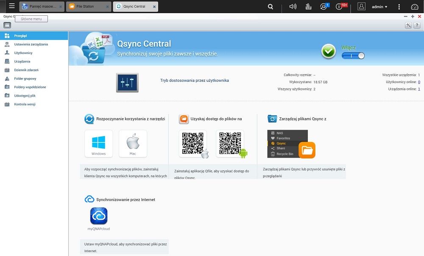Open the volume control speaker icon
Image resolution: width=424 pixels, height=256 pixels.
tap(293, 6)
